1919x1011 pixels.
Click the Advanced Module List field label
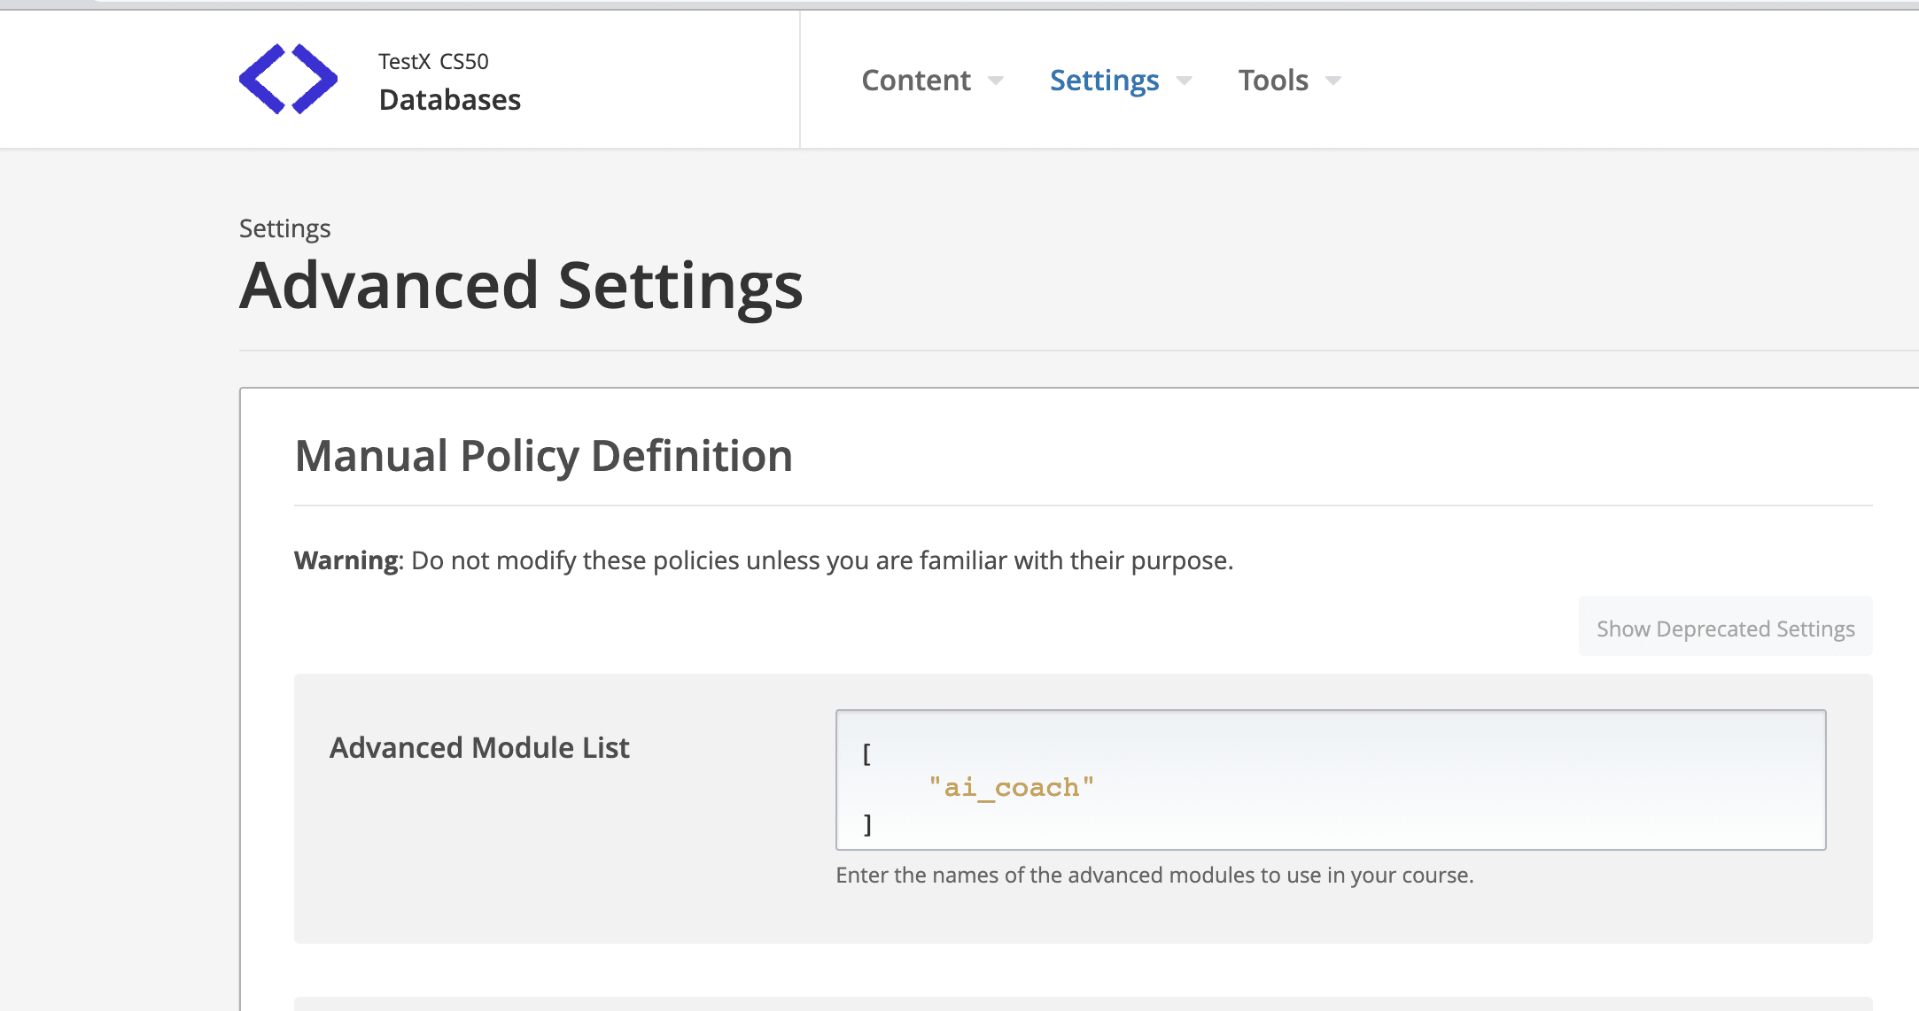(478, 747)
